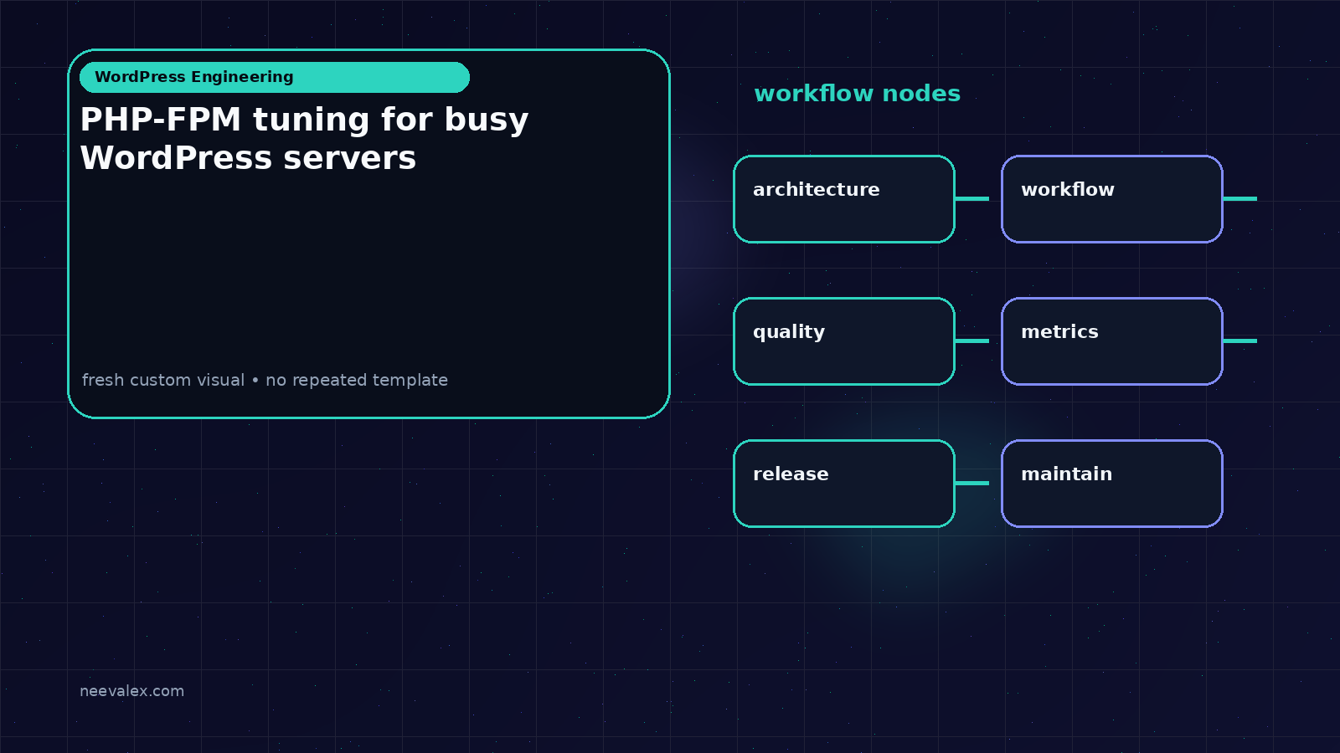Select the maintain node
This screenshot has width=1340, height=753.
(x=1112, y=484)
